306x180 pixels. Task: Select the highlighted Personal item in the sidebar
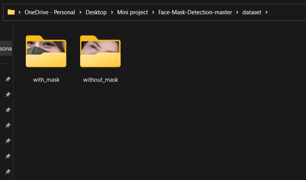(6, 49)
